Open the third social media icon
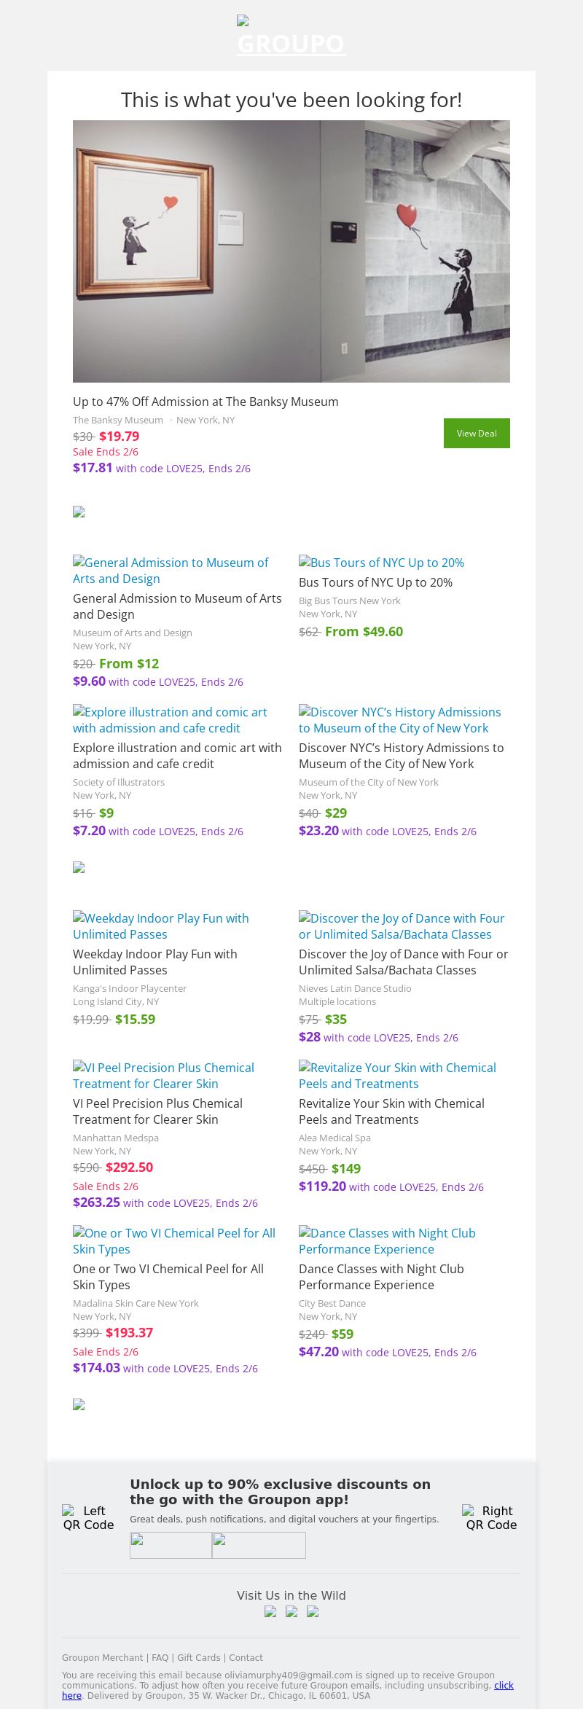Image resolution: width=583 pixels, height=1709 pixels. coord(313,1611)
